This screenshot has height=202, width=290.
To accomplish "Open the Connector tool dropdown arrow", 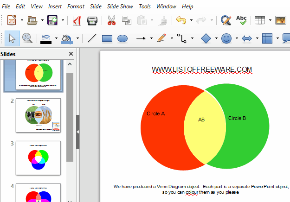I will (x=193, y=38).
